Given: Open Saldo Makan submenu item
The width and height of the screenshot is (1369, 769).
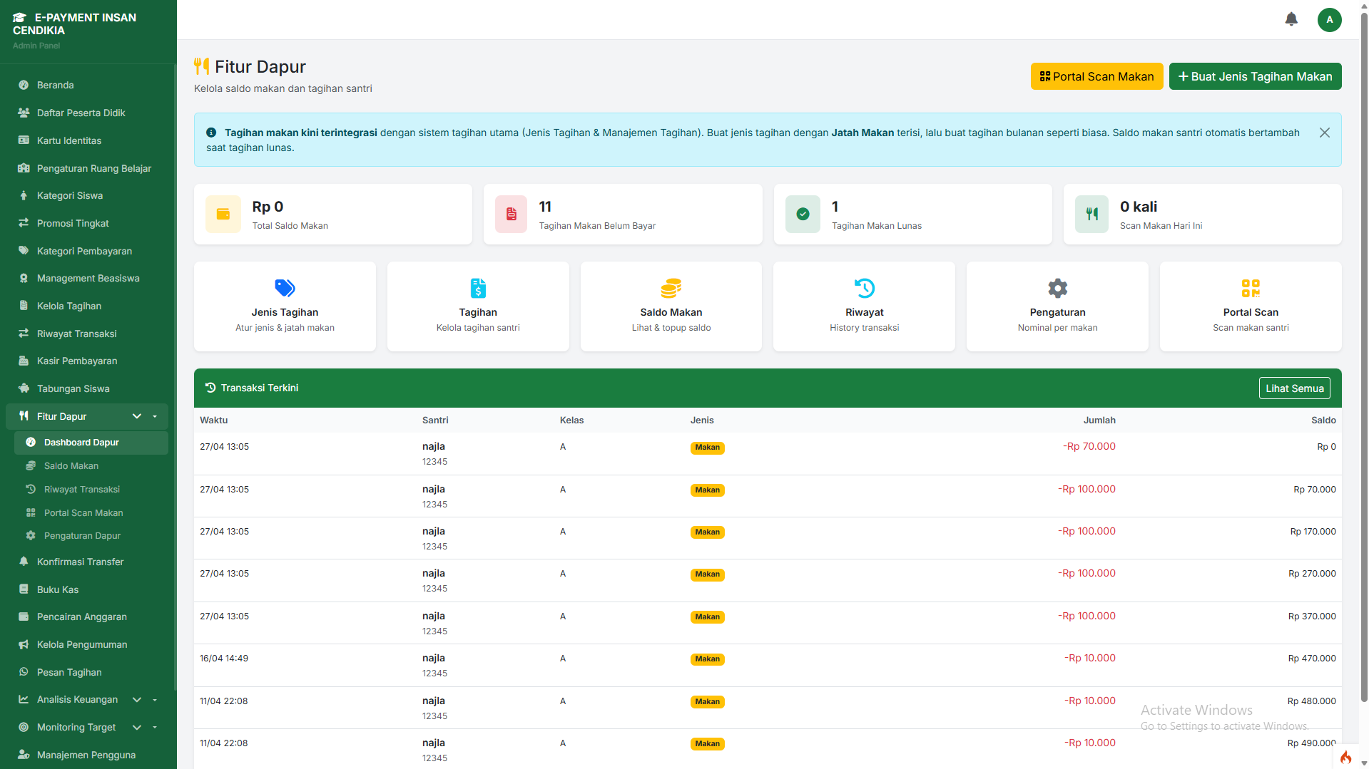Looking at the screenshot, I should (x=91, y=466).
